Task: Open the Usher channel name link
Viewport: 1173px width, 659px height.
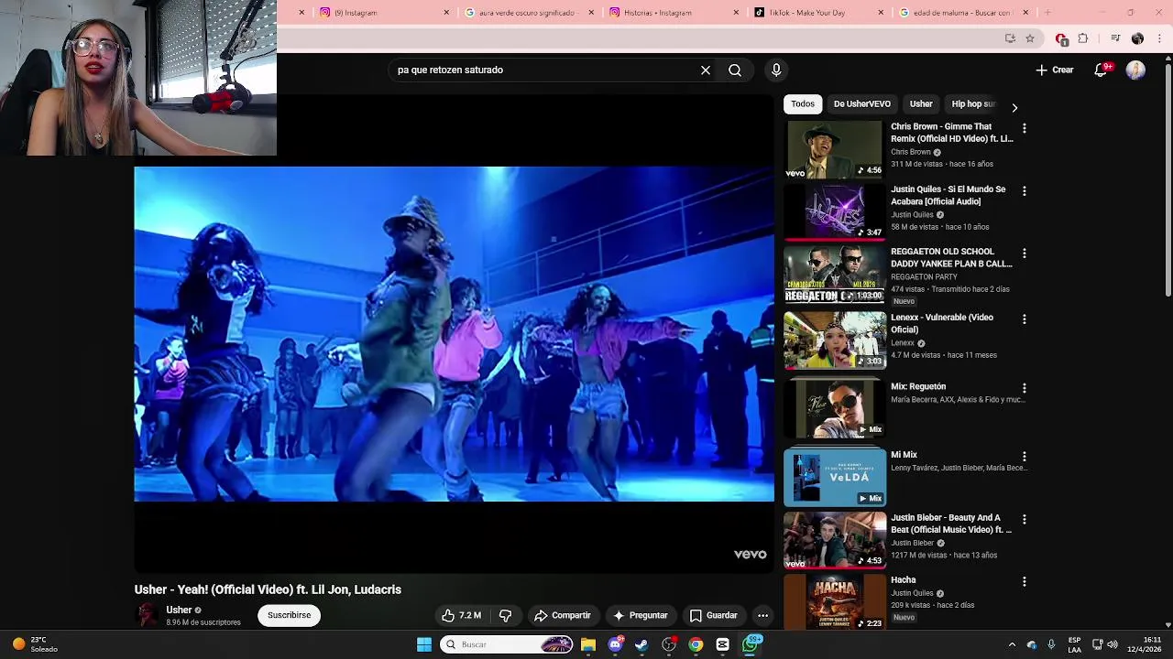Action: [x=179, y=610]
